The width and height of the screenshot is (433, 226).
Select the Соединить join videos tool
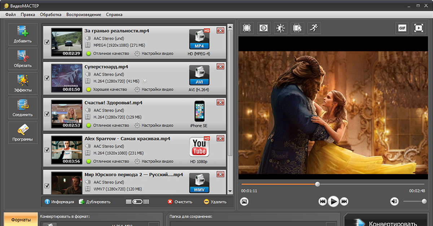[23, 108]
